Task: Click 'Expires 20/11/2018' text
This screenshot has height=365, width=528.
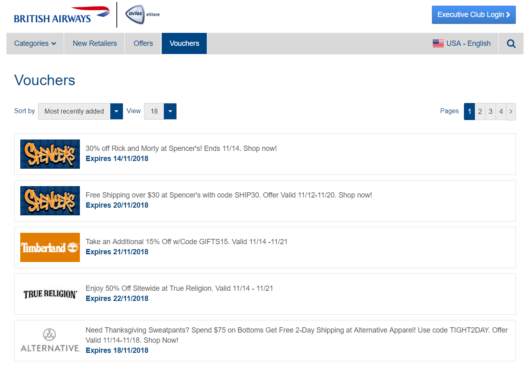Action: point(117,205)
